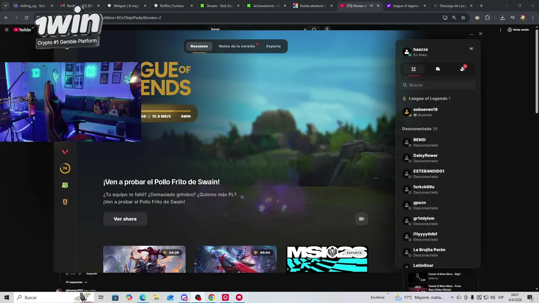Open the chat messages icon

(x=438, y=69)
